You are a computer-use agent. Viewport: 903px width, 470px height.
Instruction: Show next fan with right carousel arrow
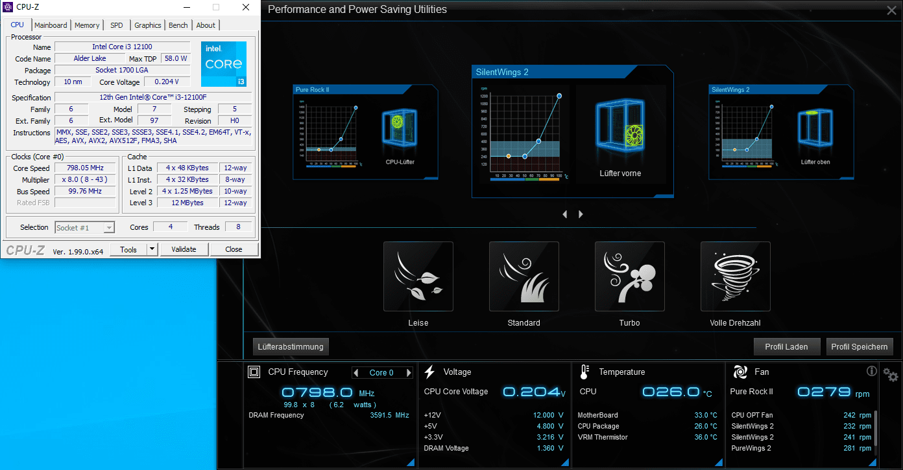[x=581, y=214]
